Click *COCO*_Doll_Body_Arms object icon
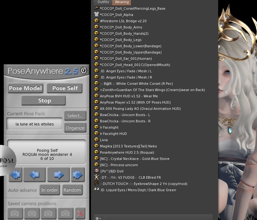Viewport: 257px width, 220px height. tap(97, 27)
